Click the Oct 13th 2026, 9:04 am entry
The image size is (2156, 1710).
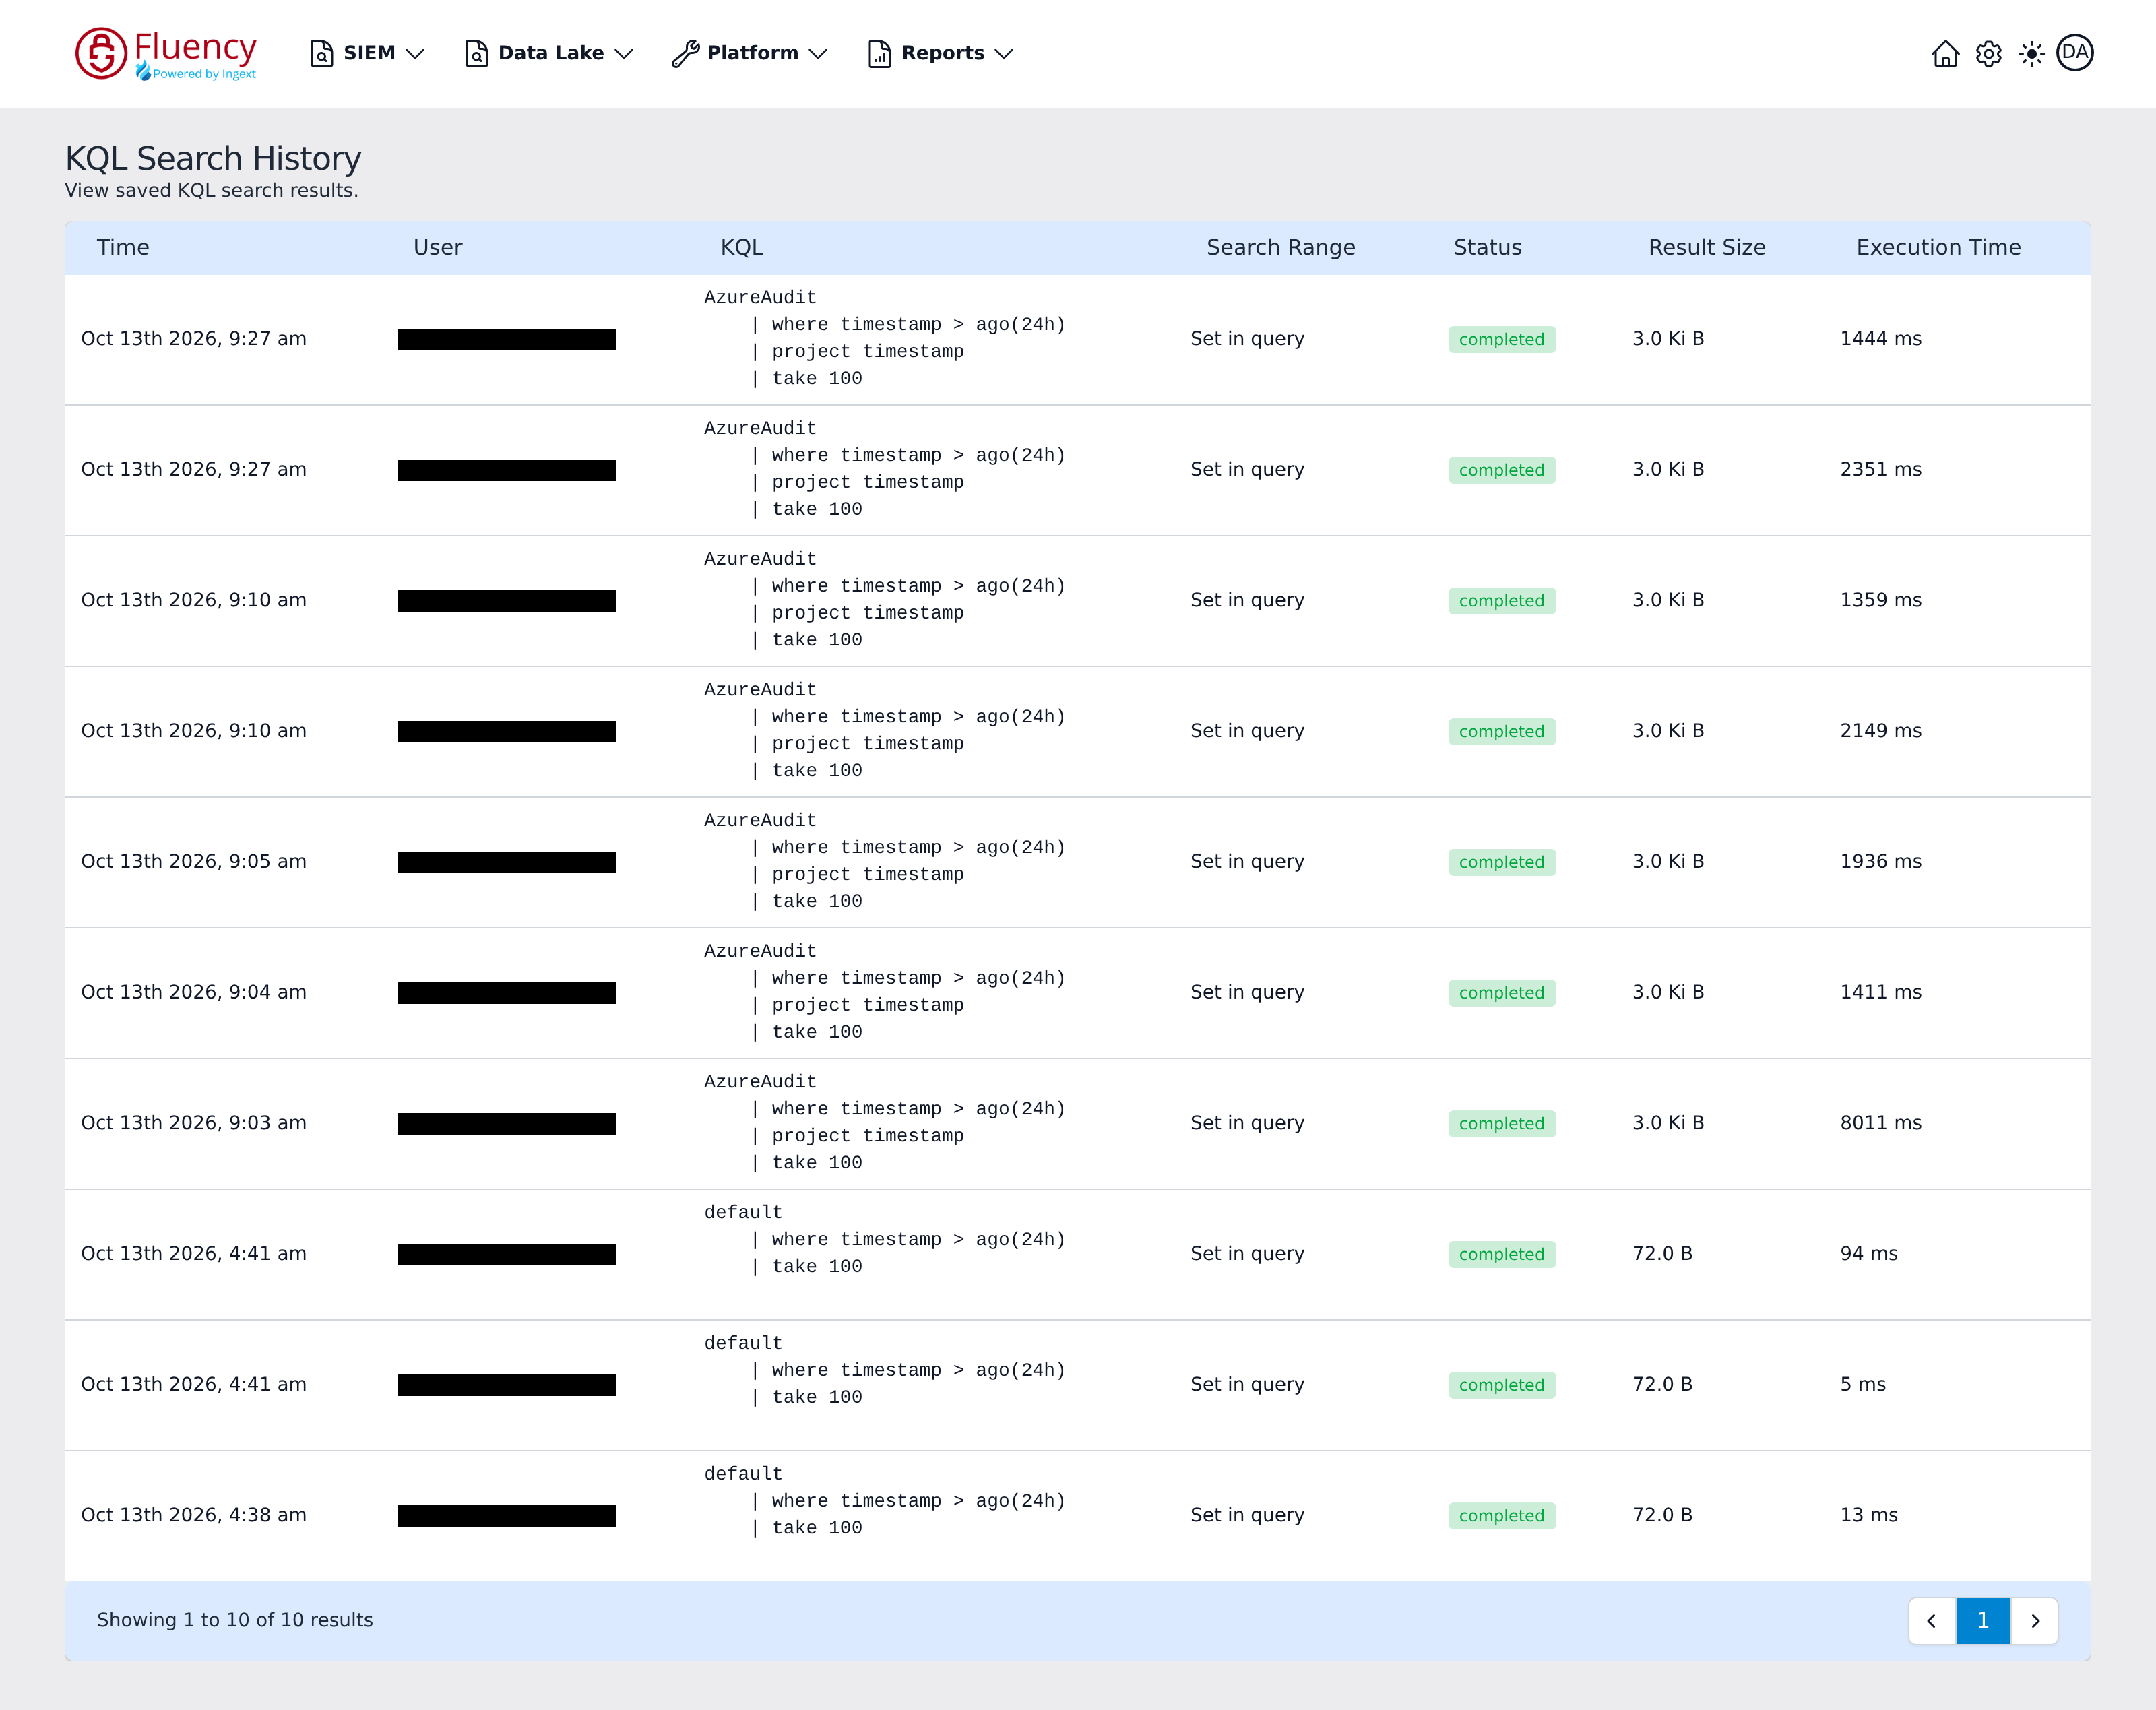tap(194, 992)
